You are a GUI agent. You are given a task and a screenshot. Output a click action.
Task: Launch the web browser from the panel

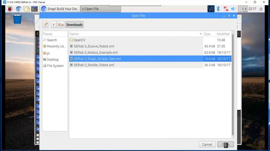(18, 9)
